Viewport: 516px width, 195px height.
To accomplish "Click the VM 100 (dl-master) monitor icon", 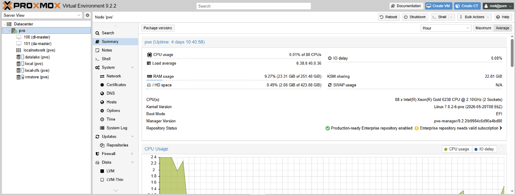I will tap(19, 37).
